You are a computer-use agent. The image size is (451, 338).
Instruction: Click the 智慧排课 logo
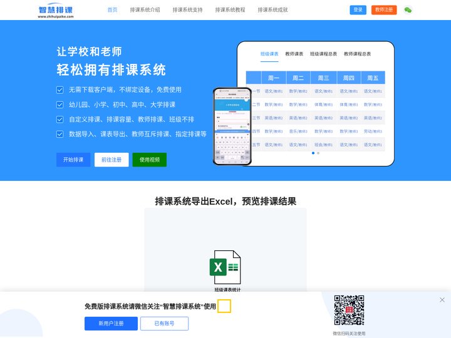56,11
